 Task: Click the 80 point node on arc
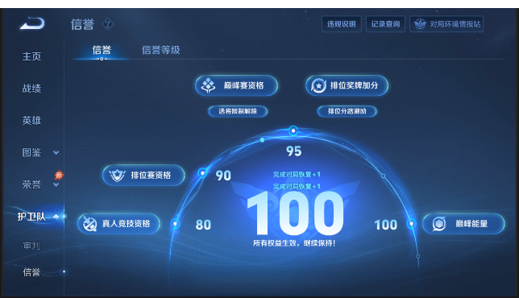click(175, 224)
